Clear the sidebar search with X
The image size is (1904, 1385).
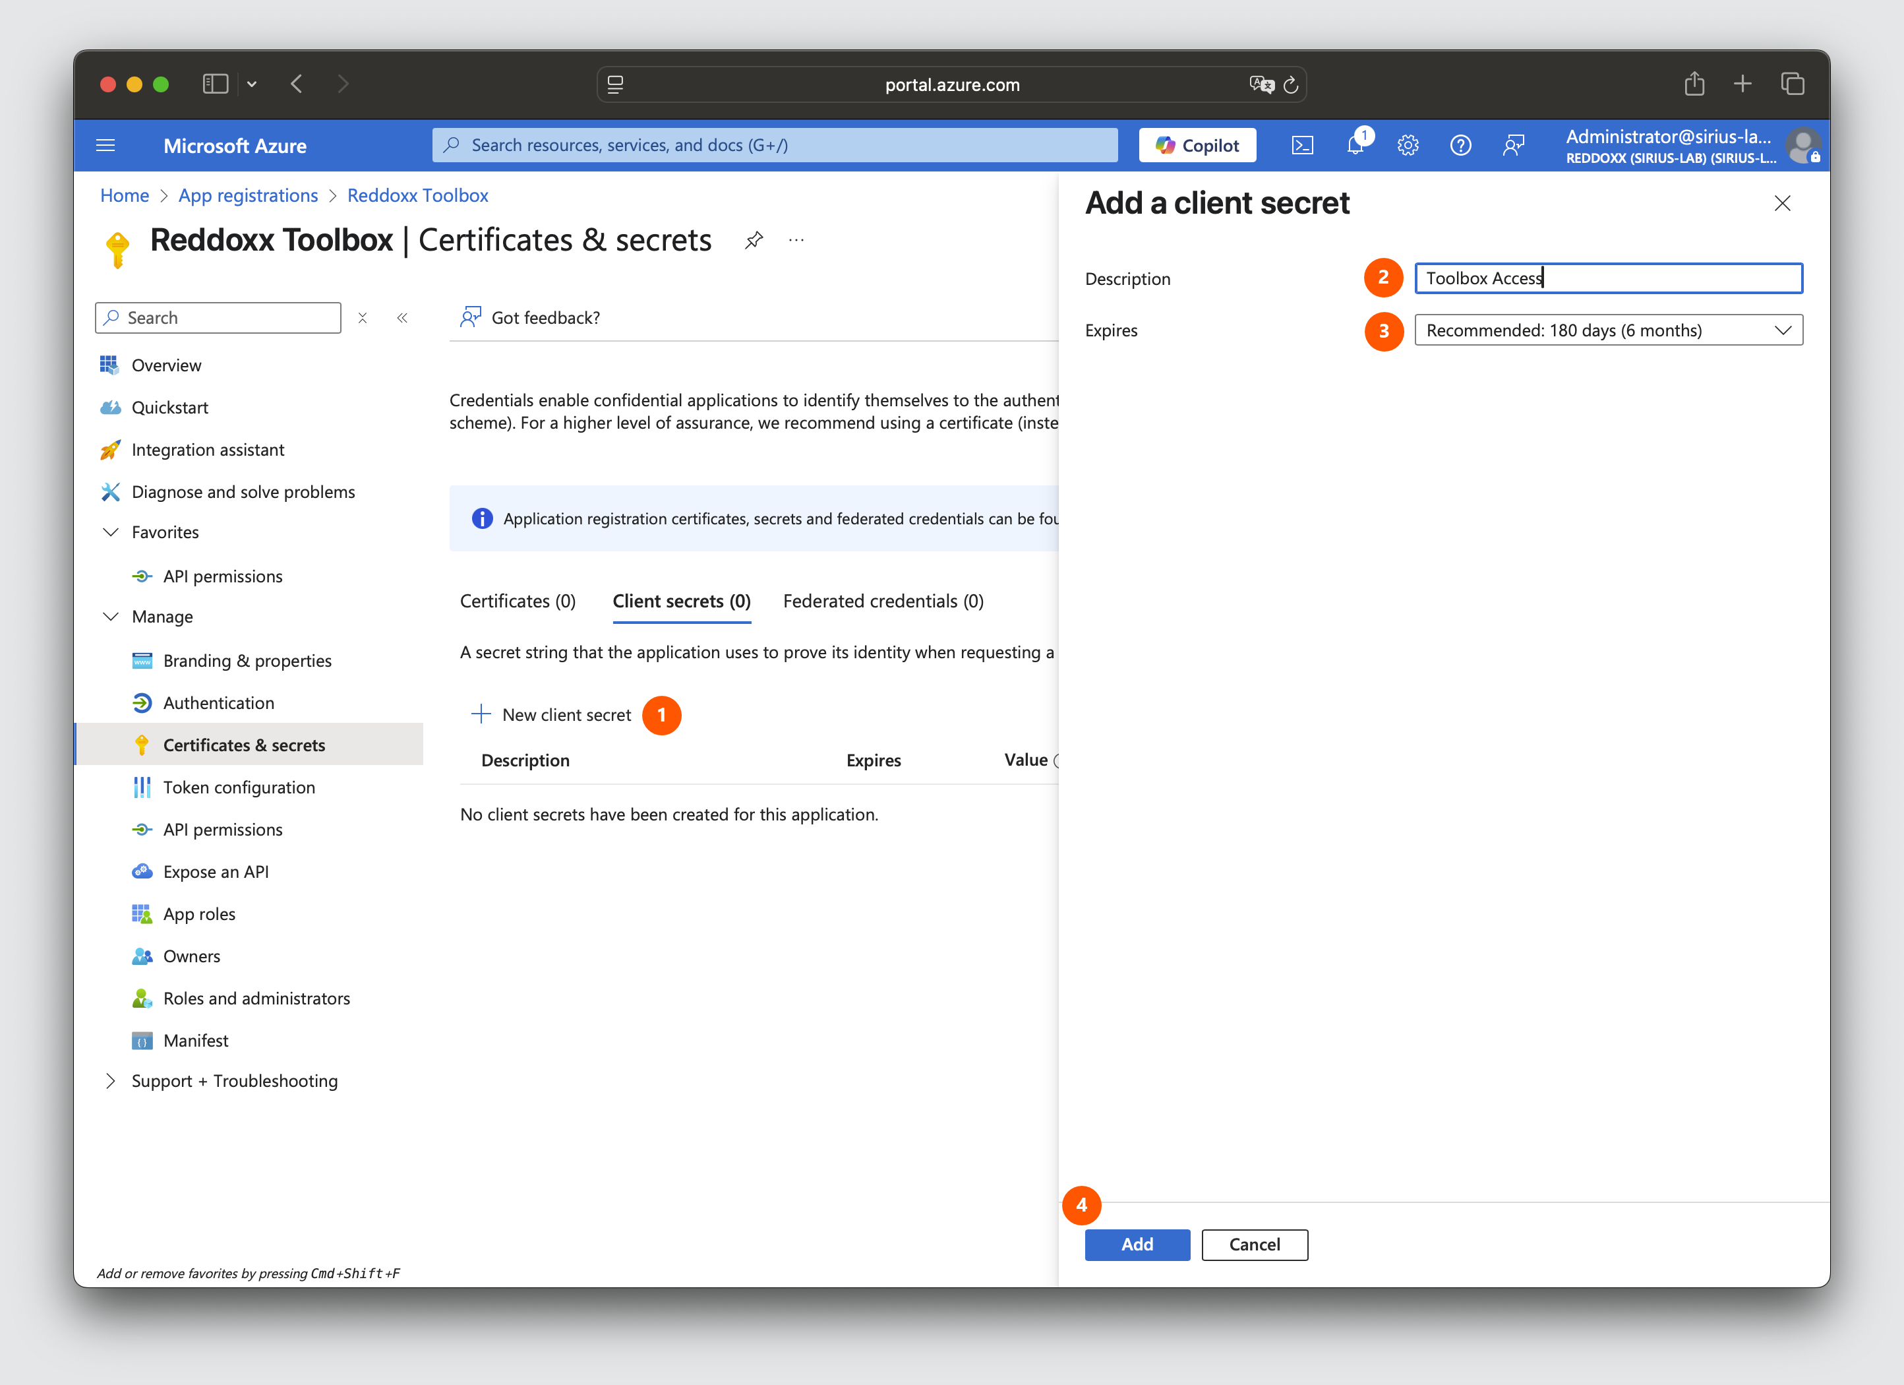pyautogui.click(x=363, y=317)
